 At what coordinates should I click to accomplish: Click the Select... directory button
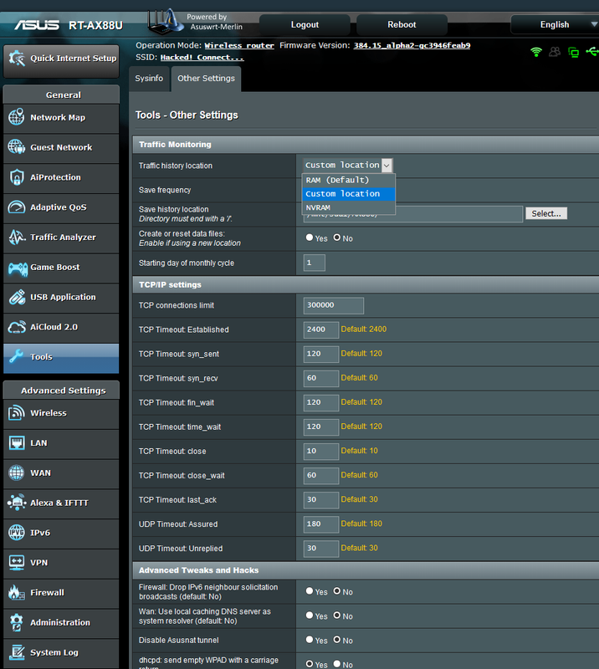point(546,213)
